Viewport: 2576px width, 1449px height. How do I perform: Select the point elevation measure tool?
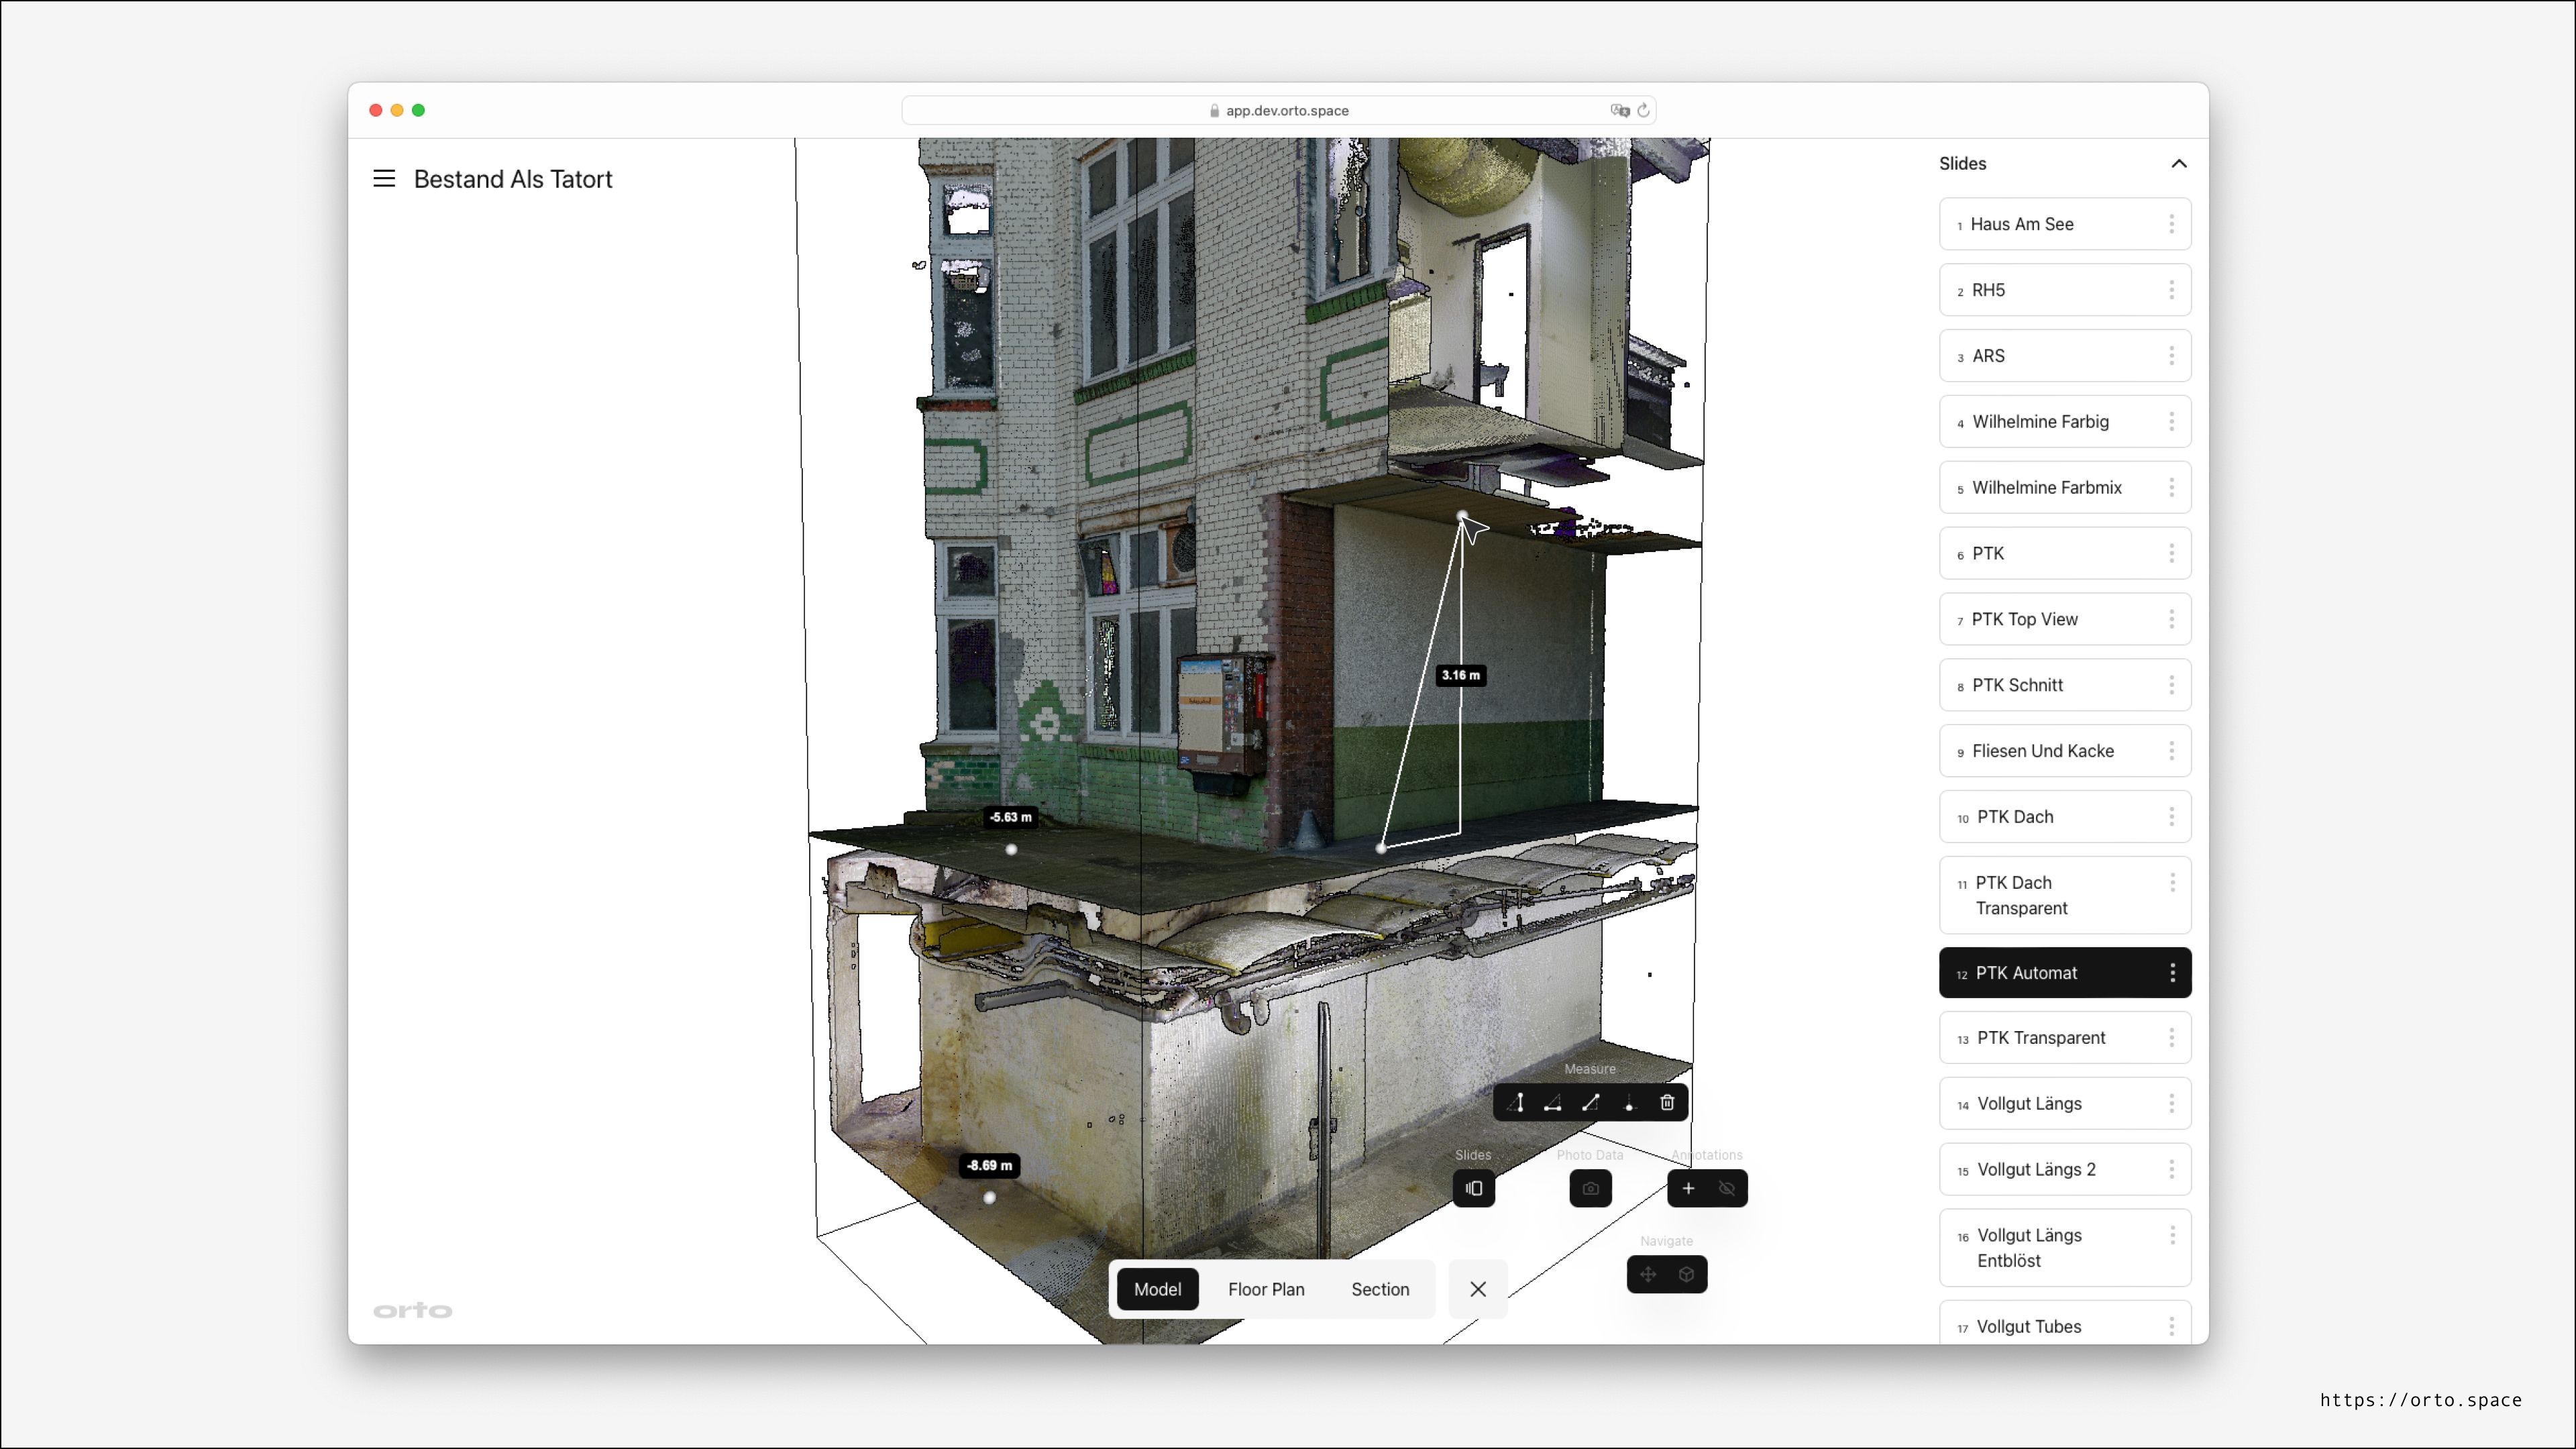click(x=1629, y=1103)
